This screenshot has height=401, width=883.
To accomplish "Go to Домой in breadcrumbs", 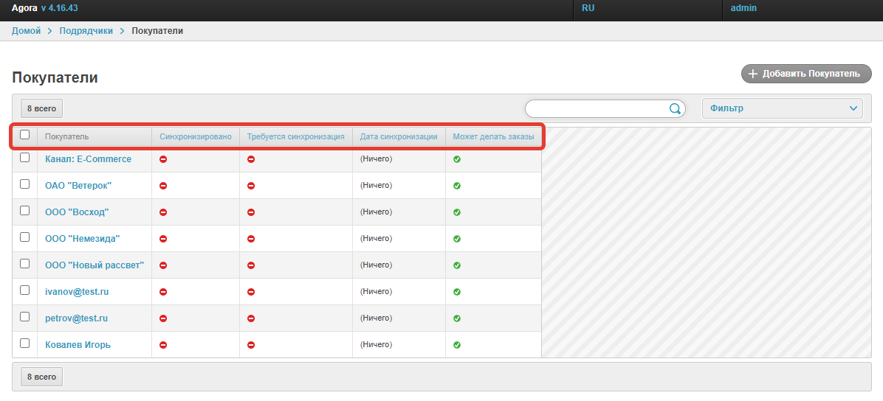I will point(26,31).
